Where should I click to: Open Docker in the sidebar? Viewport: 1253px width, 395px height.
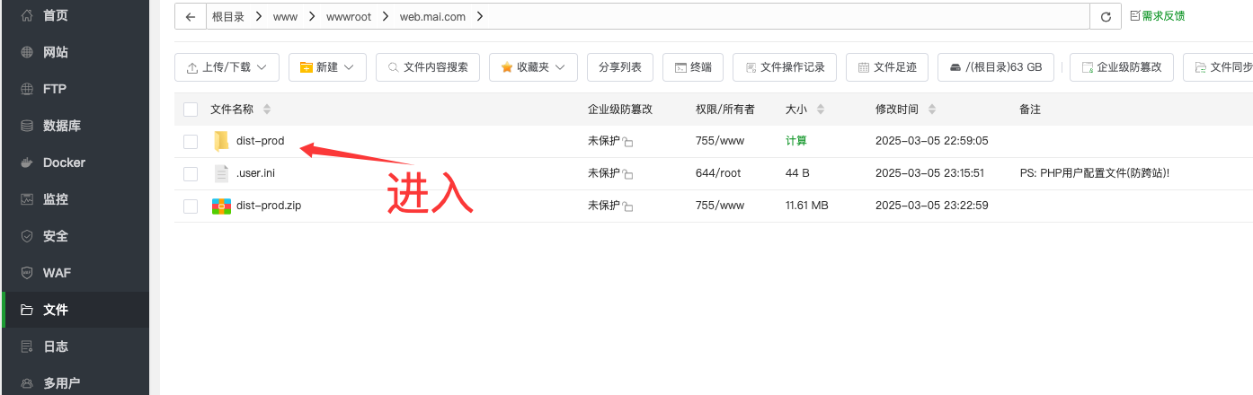point(64,162)
